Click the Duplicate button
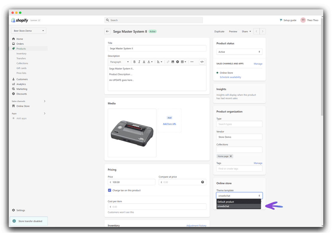This screenshot has height=236, width=332. point(219,31)
